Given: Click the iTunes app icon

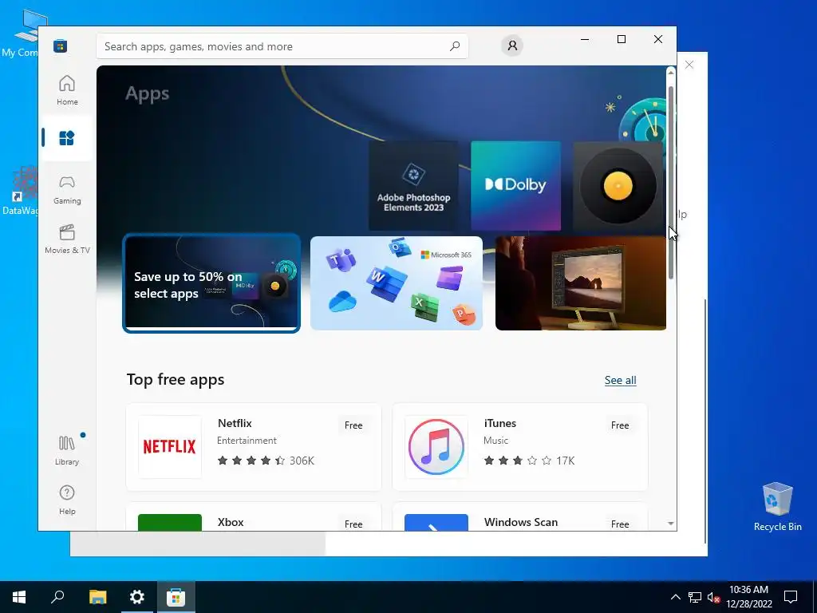Looking at the screenshot, I should (x=436, y=447).
